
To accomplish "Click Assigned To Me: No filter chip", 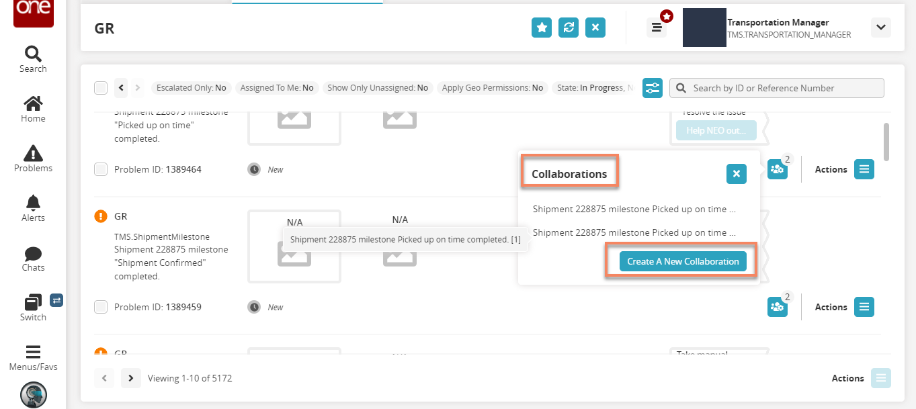I will tap(277, 88).
